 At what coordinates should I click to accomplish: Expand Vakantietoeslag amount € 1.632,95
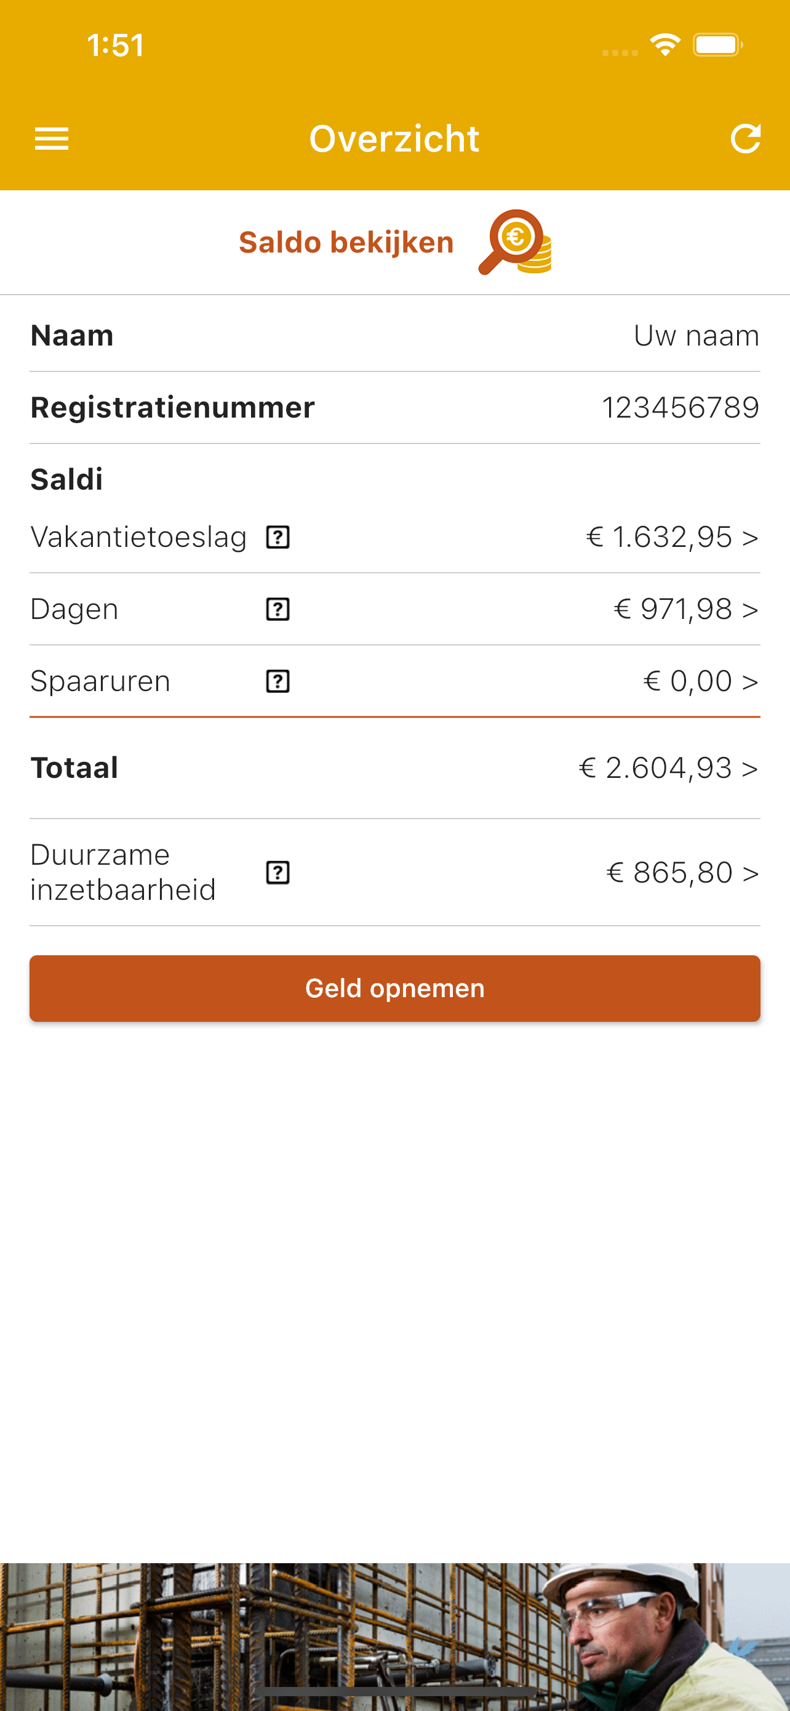[x=672, y=536]
